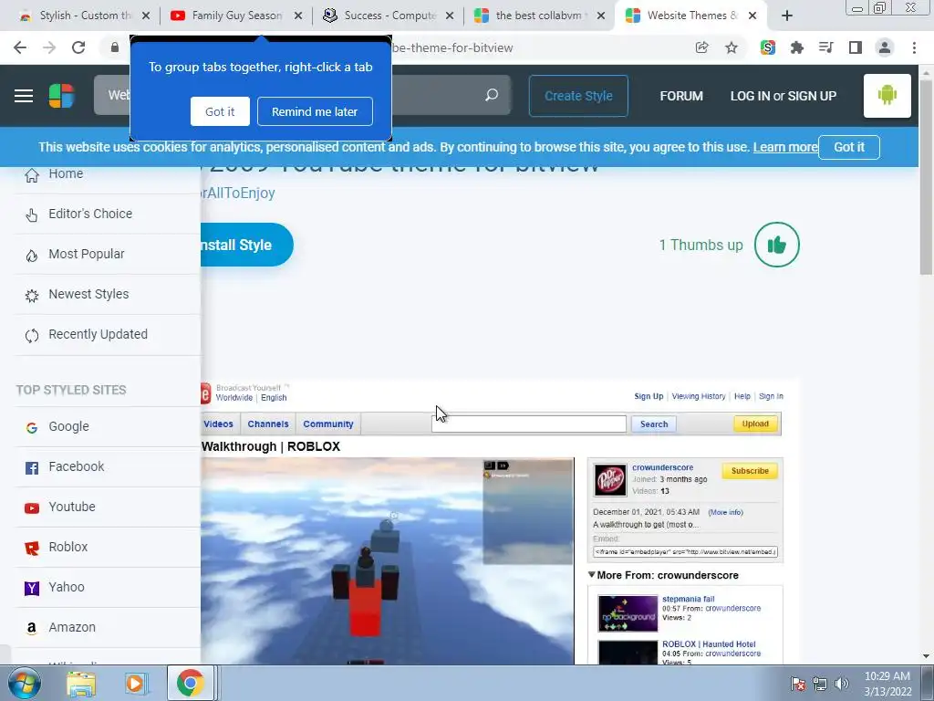934x701 pixels.
Task: Click the Chrome taskbar icon
Action: [190, 683]
